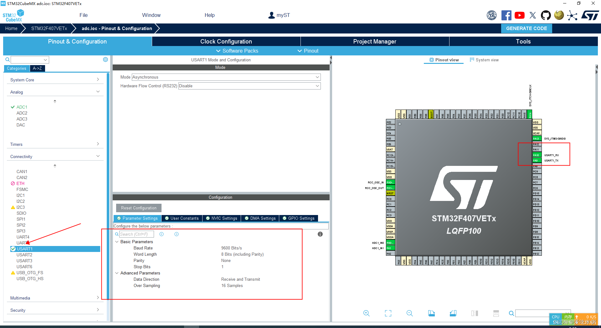Open the User Constants tab
The height and width of the screenshot is (328, 601).
[x=182, y=218]
